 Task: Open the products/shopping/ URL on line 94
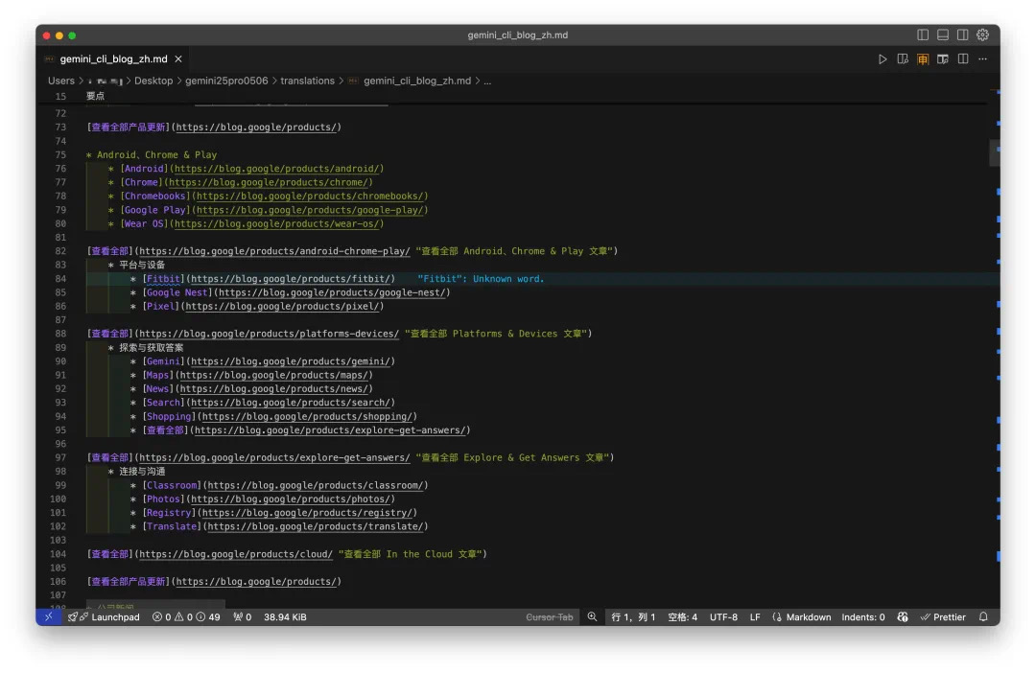(307, 417)
